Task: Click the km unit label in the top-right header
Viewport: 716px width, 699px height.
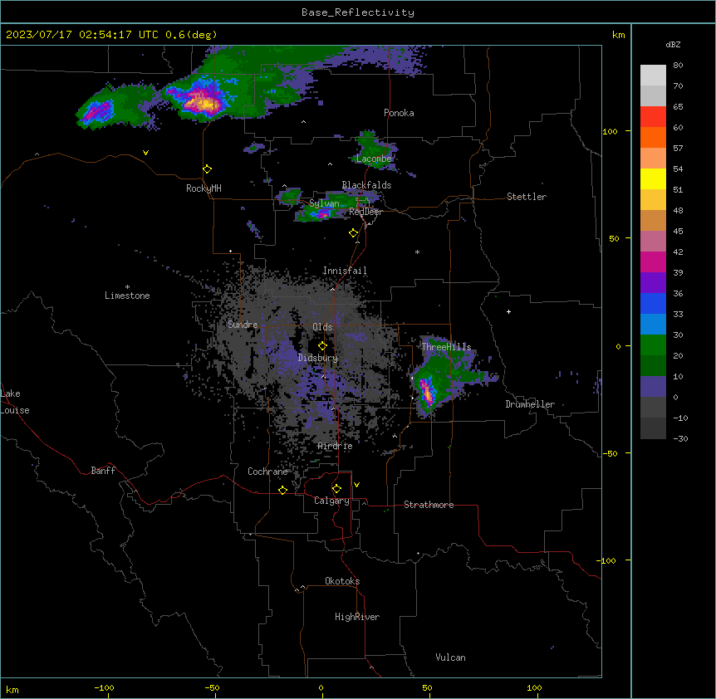Action: tap(619, 35)
